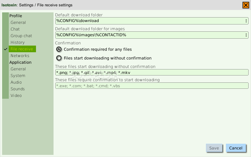Viewport: 251px width, 157px height.
Task: Cancel the settings dialog
Action: click(236, 148)
